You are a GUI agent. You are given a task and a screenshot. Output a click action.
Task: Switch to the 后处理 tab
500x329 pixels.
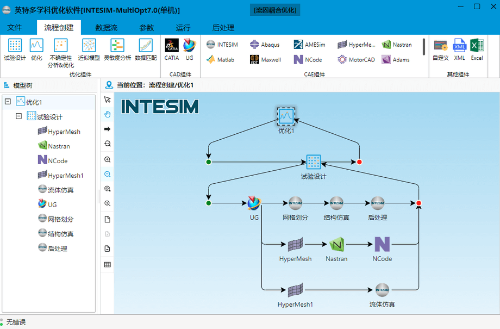pyautogui.click(x=223, y=28)
